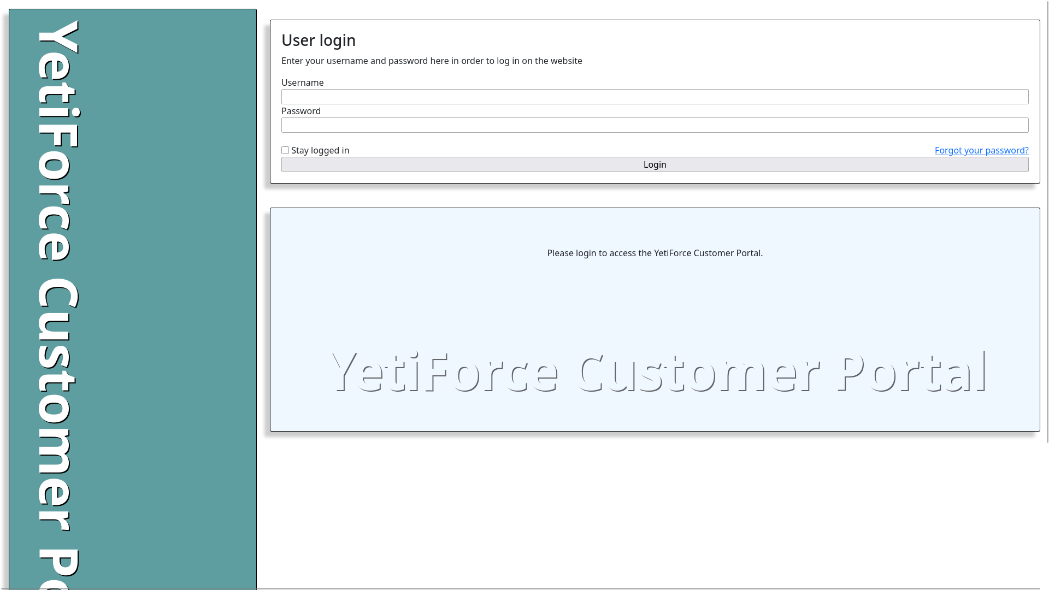Viewport: 1049px width, 590px height.
Task: Click the word 'Portal' in the watermark text
Action: [912, 373]
